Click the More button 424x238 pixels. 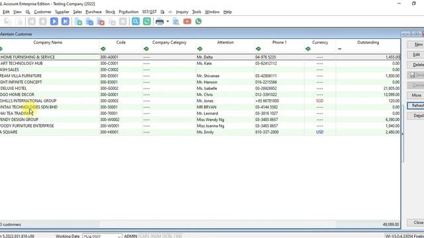point(416,95)
